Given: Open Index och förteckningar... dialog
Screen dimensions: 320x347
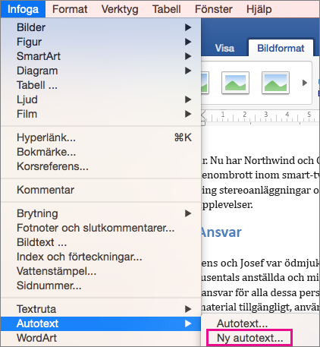Looking at the screenshot, I should click(x=101, y=257).
